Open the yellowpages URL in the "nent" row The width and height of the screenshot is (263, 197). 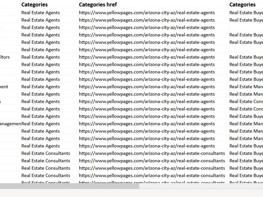click(147, 87)
